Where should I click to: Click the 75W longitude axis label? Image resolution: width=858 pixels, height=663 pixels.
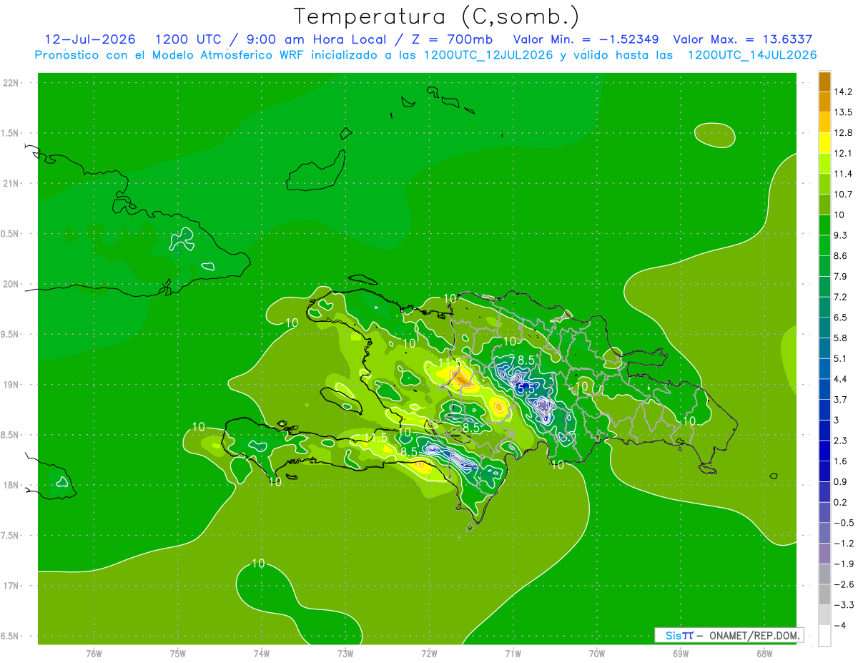[x=178, y=654]
